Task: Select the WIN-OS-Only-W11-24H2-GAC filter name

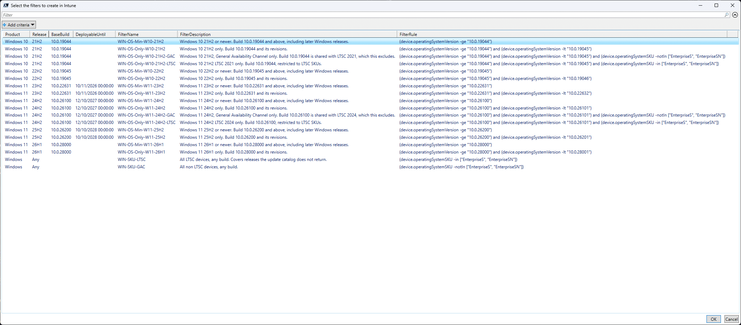Action: (x=146, y=115)
